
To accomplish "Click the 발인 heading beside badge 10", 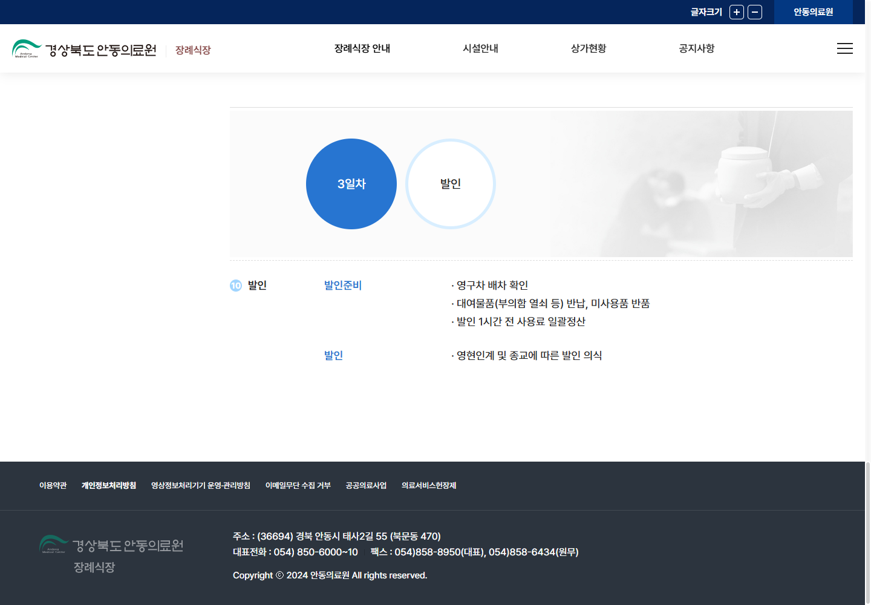I will 257,286.
